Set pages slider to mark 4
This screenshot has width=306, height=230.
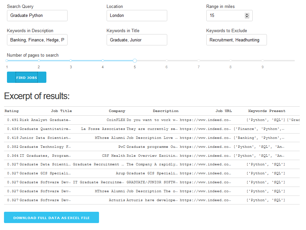(x=103, y=61)
